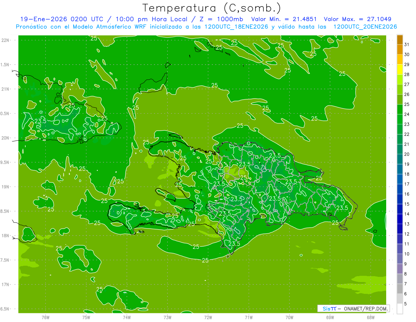This screenshot has height=322, width=416.
Task: Click the purple swatch between 9 and 10
Action: (x=400, y=259)
